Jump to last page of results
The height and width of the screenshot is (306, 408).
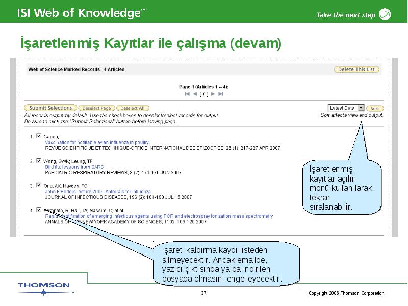point(221,94)
